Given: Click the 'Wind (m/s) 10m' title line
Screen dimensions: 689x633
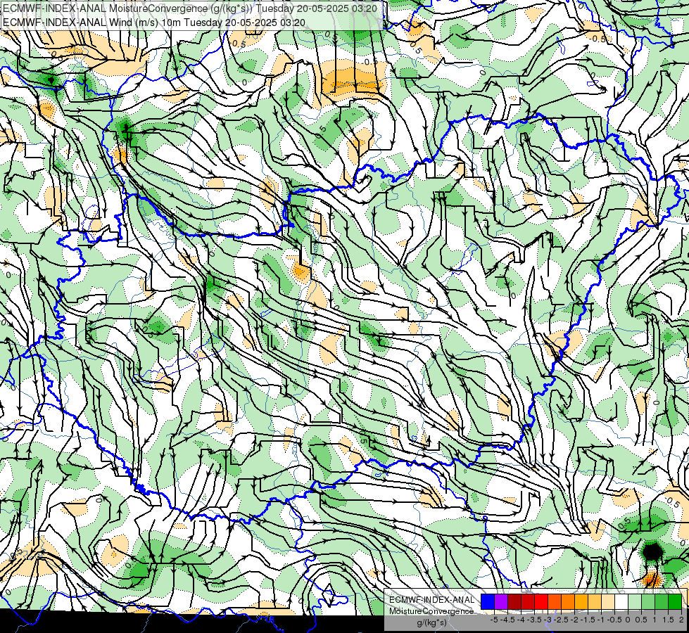Looking at the screenshot, I should click(154, 22).
